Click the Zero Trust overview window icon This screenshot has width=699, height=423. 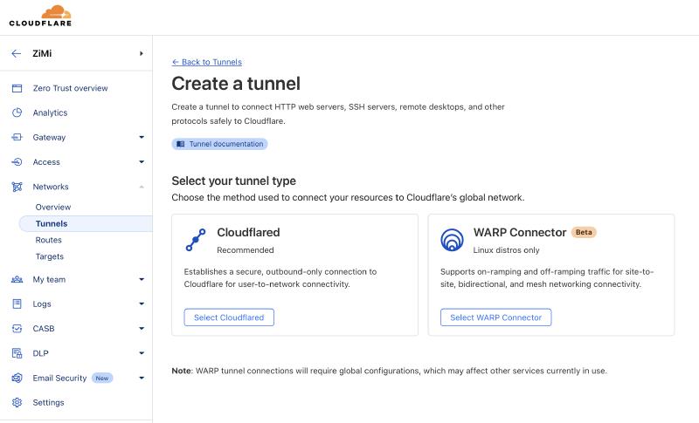pos(17,88)
